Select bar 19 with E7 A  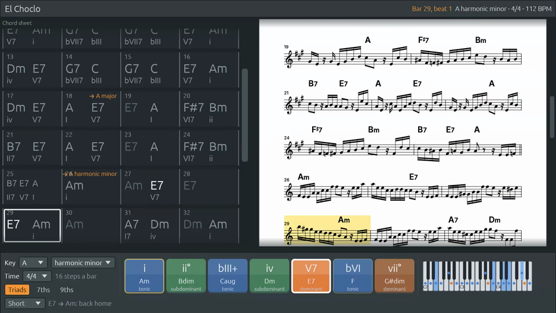pos(150,108)
